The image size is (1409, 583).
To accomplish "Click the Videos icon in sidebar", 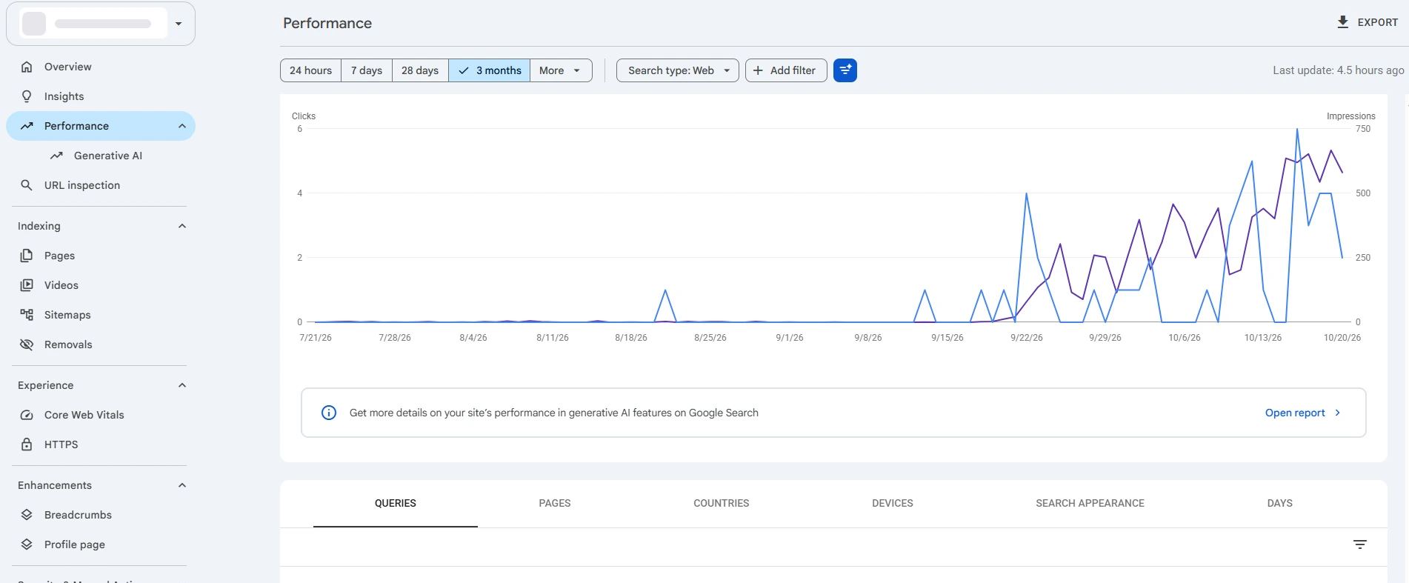I will click(27, 285).
